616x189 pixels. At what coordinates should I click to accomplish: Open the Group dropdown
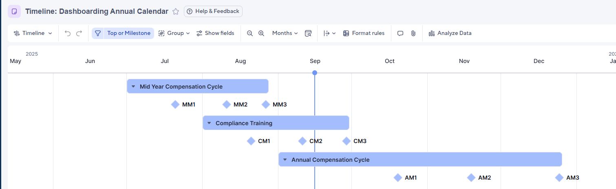[174, 33]
